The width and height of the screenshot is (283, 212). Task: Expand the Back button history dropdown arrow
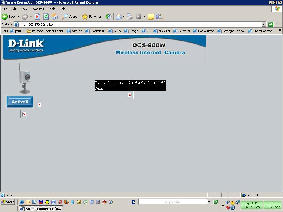pyautogui.click(x=18, y=17)
